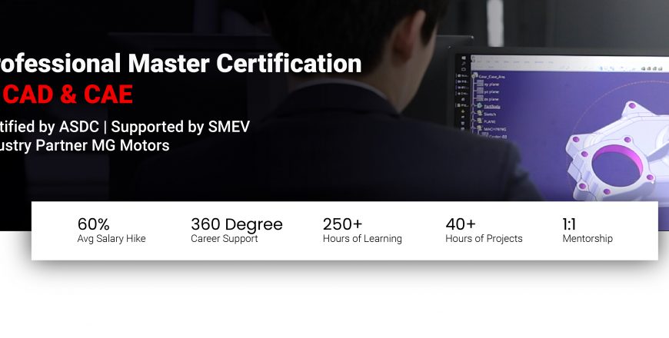
Task: Click the xy plane icon in tree
Action: point(479,84)
